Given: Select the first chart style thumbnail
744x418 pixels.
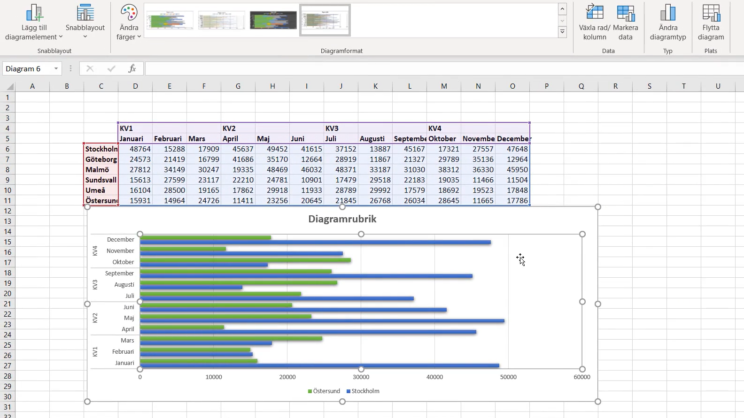Looking at the screenshot, I should point(170,21).
